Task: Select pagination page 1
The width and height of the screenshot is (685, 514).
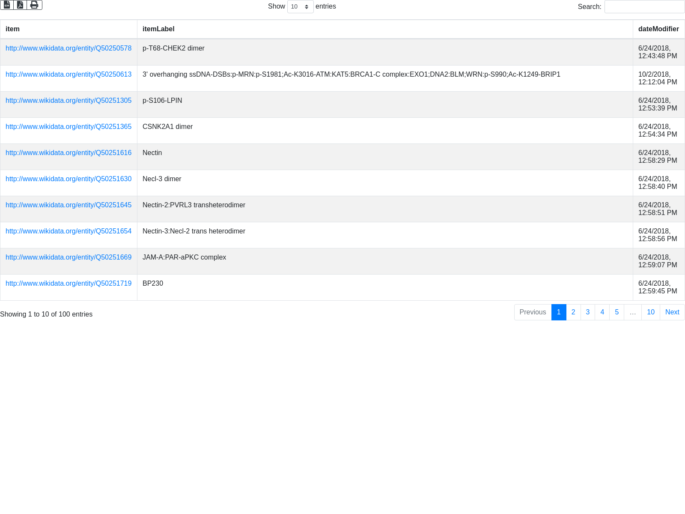Action: [559, 312]
